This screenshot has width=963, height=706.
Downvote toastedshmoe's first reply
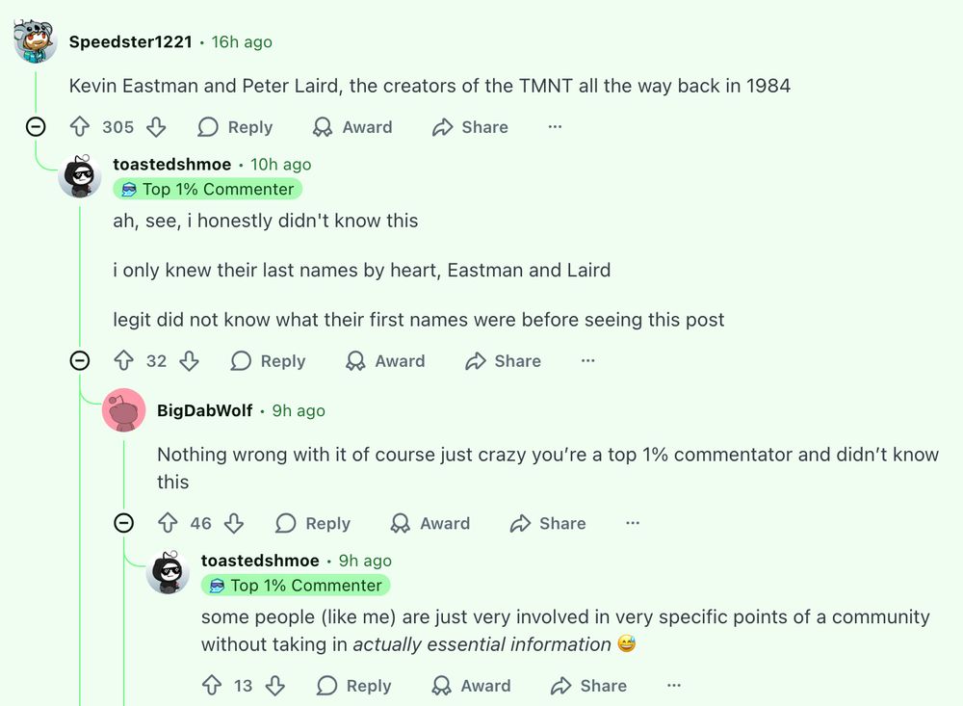click(190, 361)
